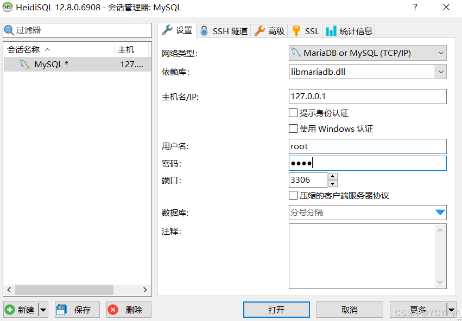Switch to the SSH 隧道 tab
The image size is (462, 321).
coord(223,31)
